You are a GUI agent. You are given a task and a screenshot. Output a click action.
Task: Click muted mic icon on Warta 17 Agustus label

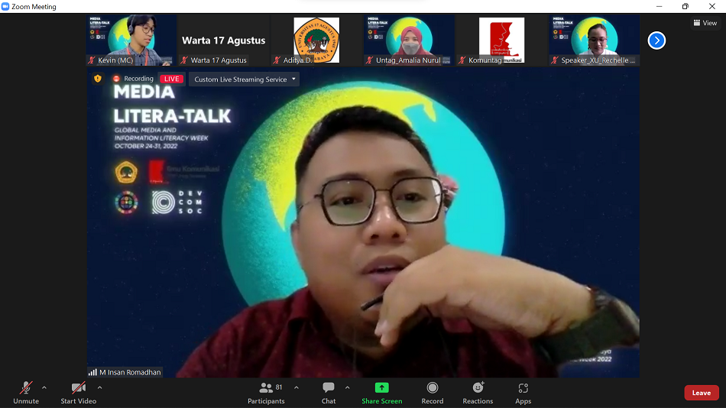point(184,60)
